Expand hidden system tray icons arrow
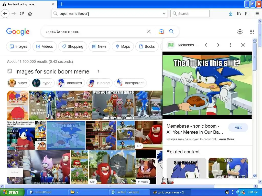The height and width of the screenshot is (196, 262). 238,192
